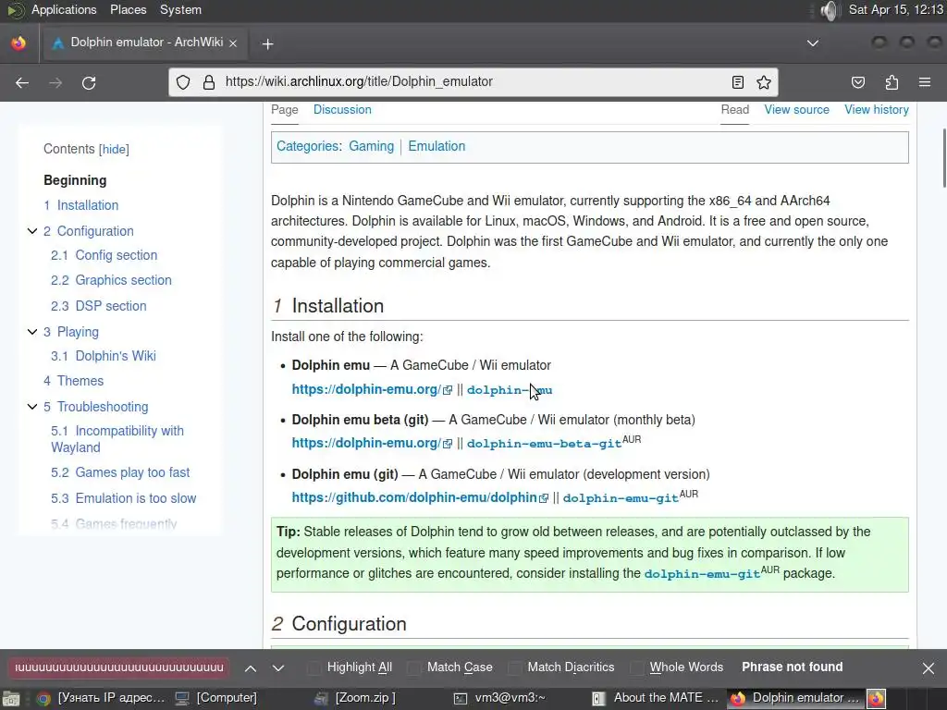Image resolution: width=947 pixels, height=710 pixels.
Task: Open the extensions puzzle icon
Action: [x=892, y=82]
